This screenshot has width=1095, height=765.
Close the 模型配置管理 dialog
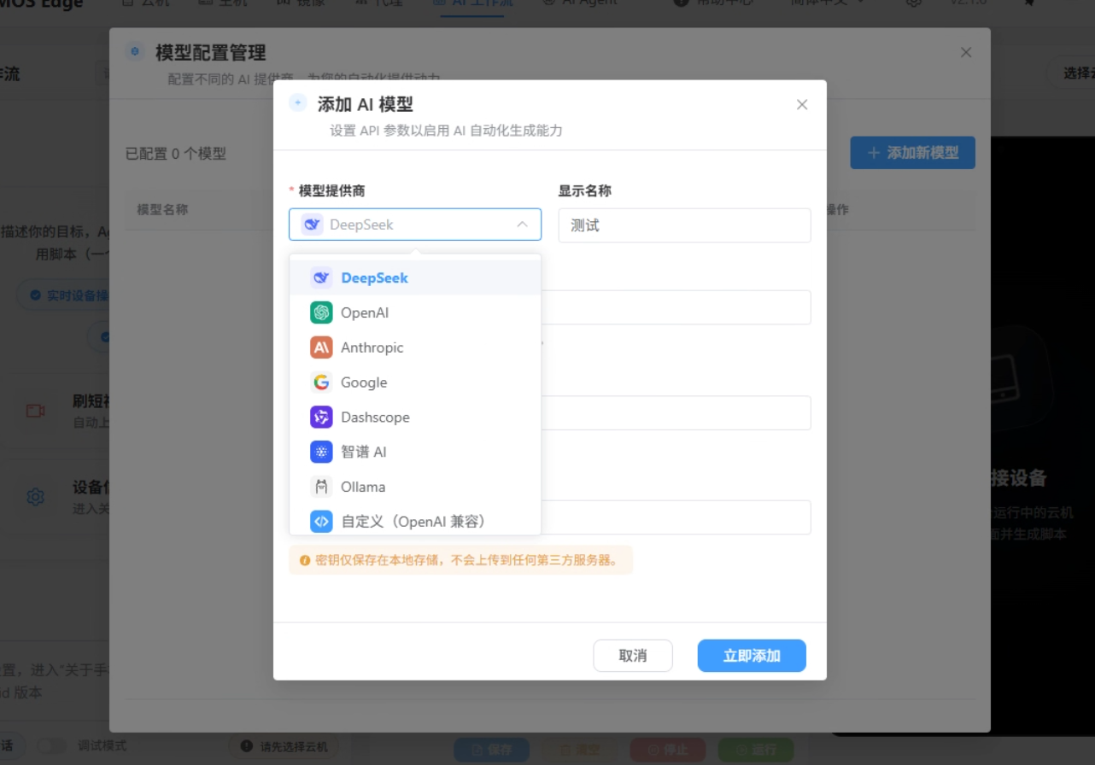[966, 52]
